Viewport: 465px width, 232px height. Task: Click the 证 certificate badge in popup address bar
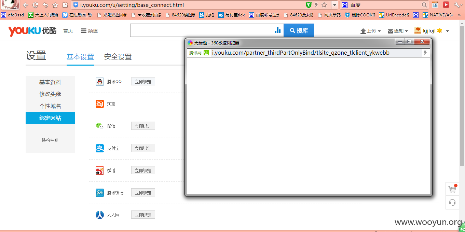[x=206, y=53]
